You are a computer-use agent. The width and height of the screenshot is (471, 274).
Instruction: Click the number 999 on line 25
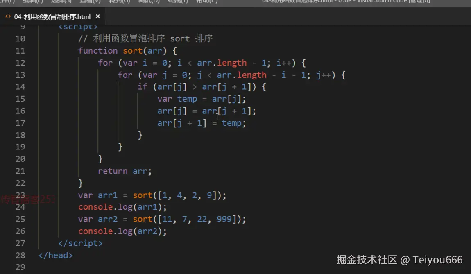pos(224,219)
